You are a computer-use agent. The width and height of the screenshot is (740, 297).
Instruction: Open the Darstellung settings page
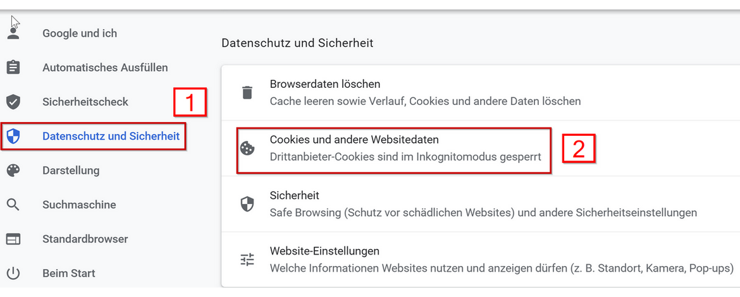pos(71,171)
